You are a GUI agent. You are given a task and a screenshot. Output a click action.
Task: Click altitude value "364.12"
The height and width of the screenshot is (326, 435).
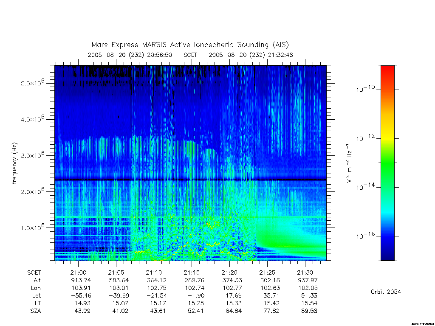tap(157, 280)
